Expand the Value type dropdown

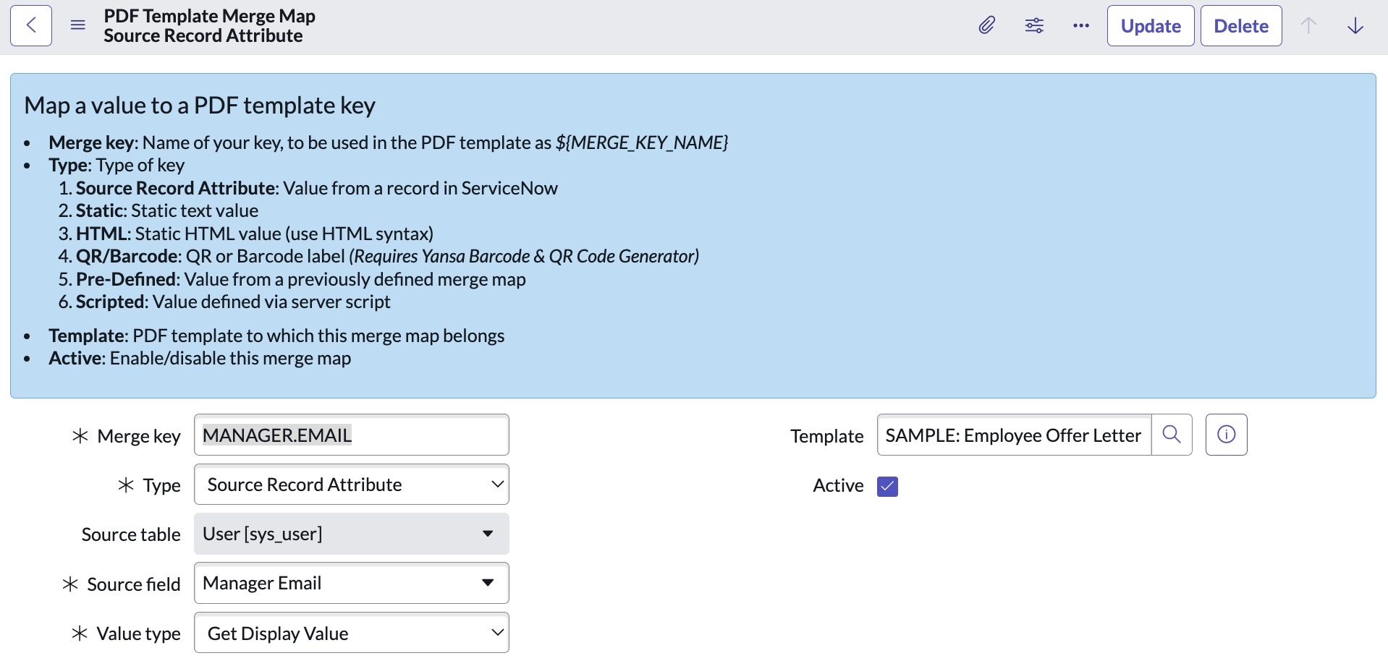351,634
